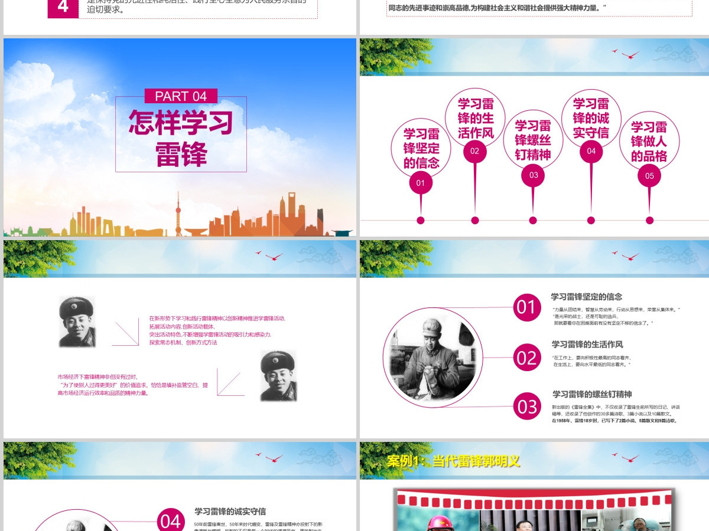Select the small 05 pin marker

coord(649,175)
